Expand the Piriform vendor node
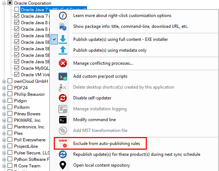The image size is (219, 171). (x=4, y=107)
